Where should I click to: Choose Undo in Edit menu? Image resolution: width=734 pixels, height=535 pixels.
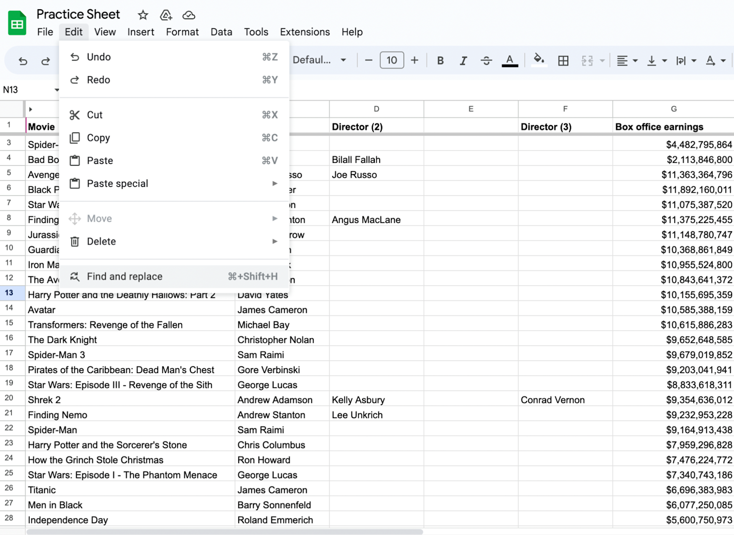pyautogui.click(x=174, y=57)
